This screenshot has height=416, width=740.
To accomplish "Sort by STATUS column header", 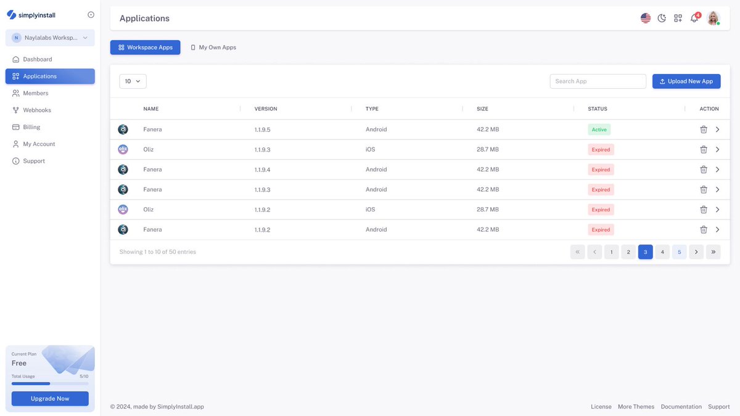I will pos(598,109).
